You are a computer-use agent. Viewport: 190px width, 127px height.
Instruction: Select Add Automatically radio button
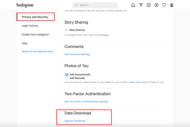pyautogui.click(x=67, y=74)
